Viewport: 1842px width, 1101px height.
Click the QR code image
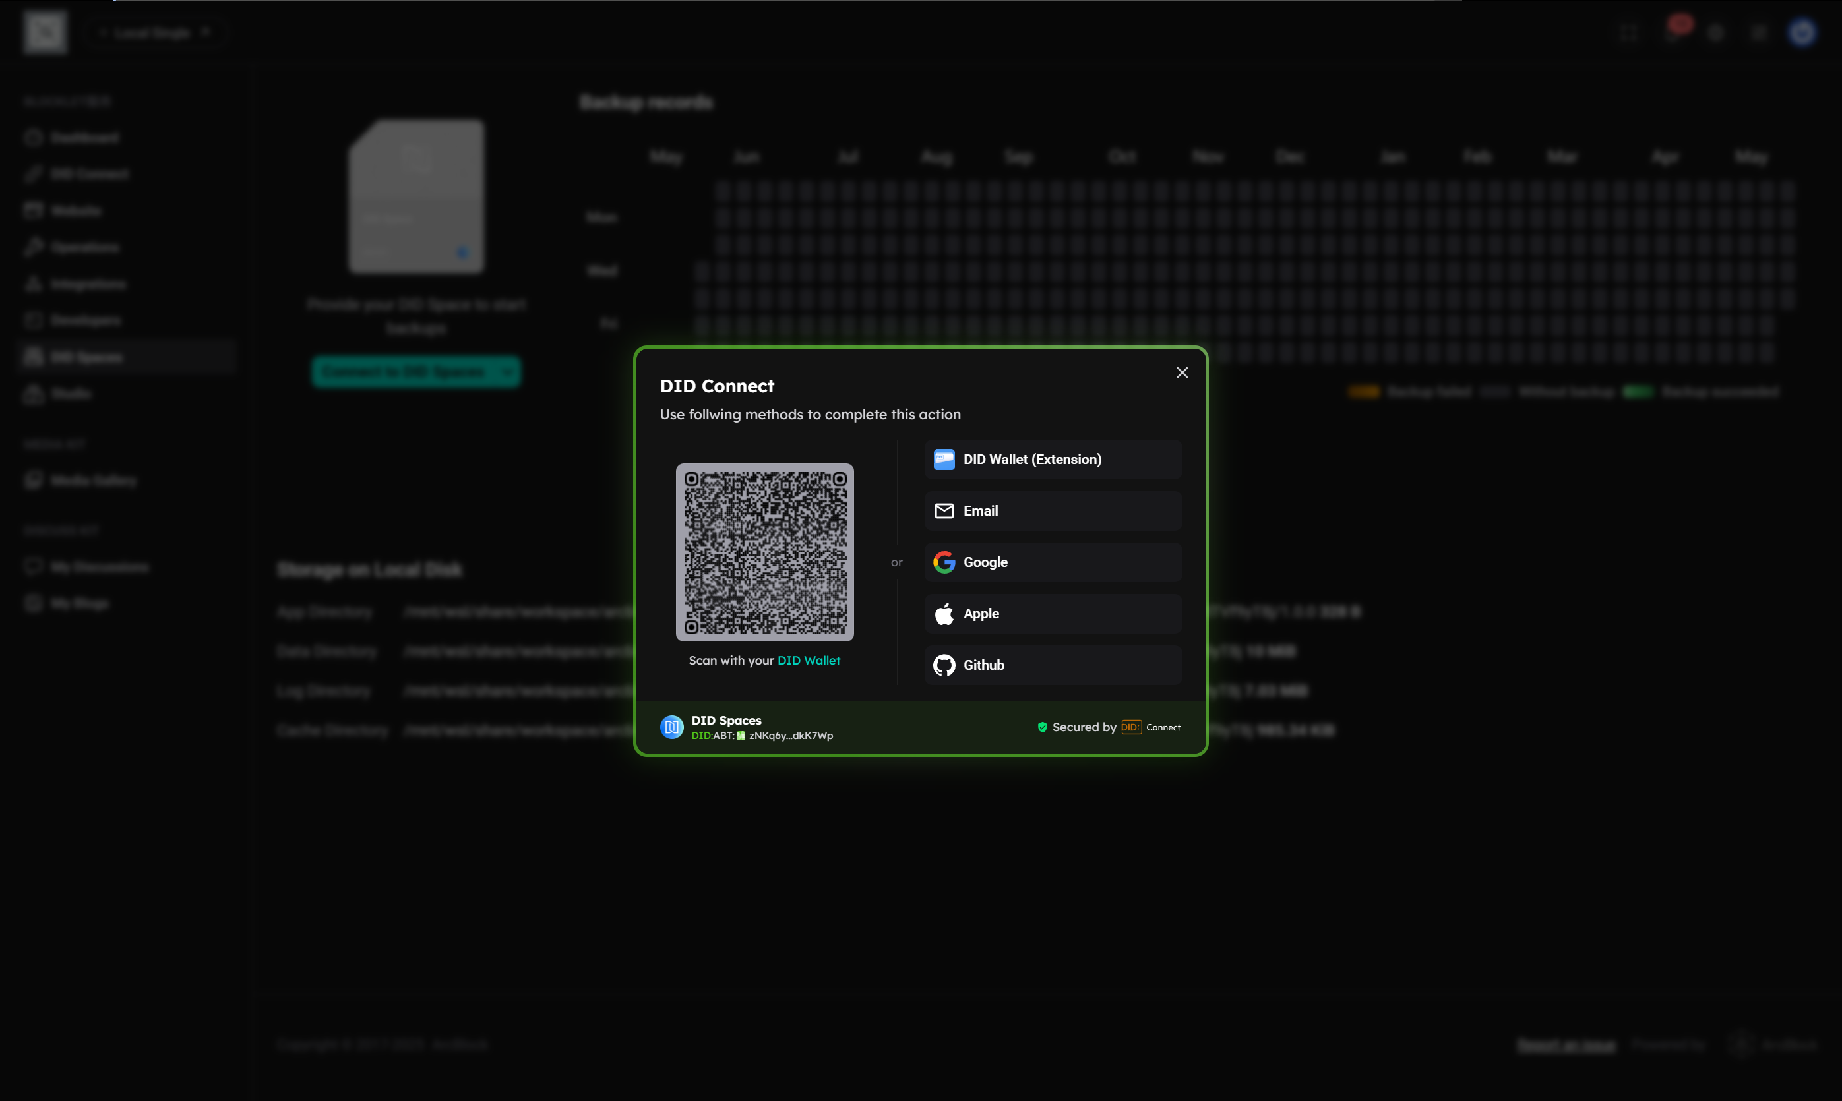pyautogui.click(x=764, y=552)
